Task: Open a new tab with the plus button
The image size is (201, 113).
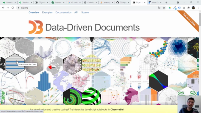Action: coord(166,3)
